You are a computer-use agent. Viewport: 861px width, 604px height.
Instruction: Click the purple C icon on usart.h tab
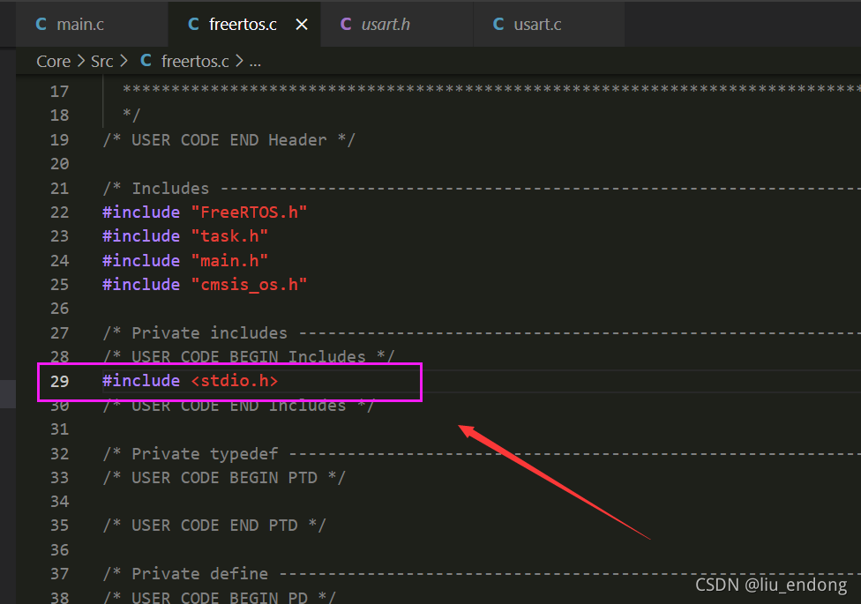click(346, 24)
